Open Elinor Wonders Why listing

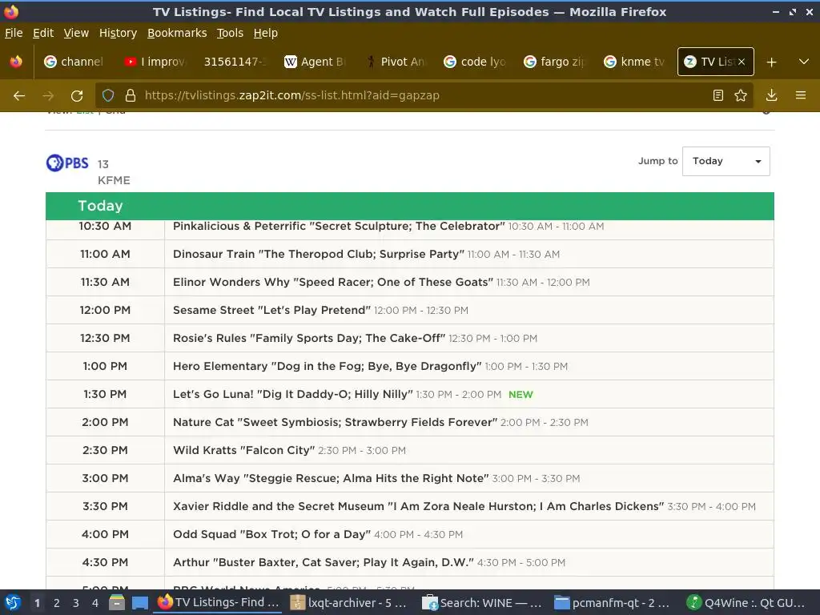[x=332, y=283]
